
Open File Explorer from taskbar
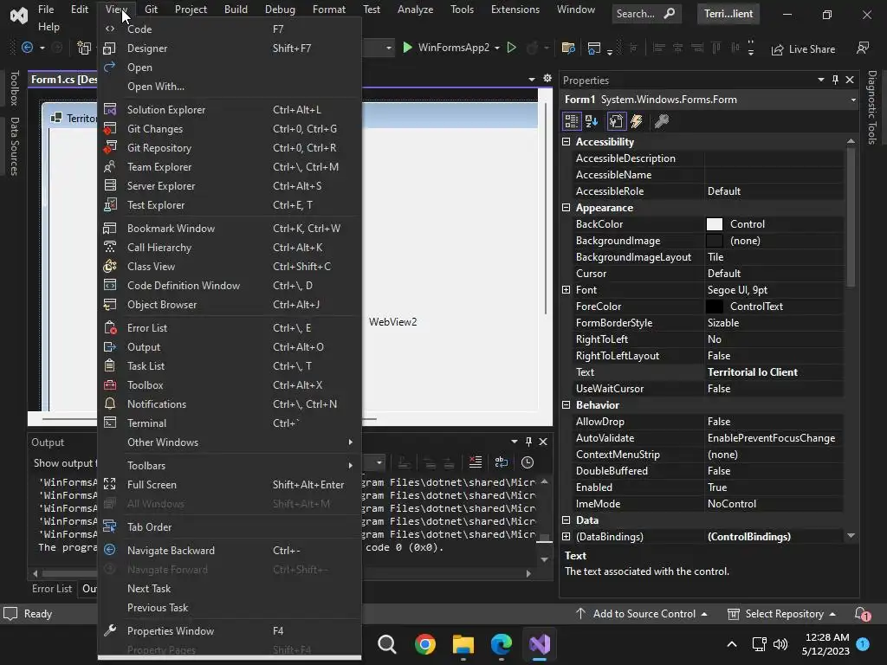[463, 644]
